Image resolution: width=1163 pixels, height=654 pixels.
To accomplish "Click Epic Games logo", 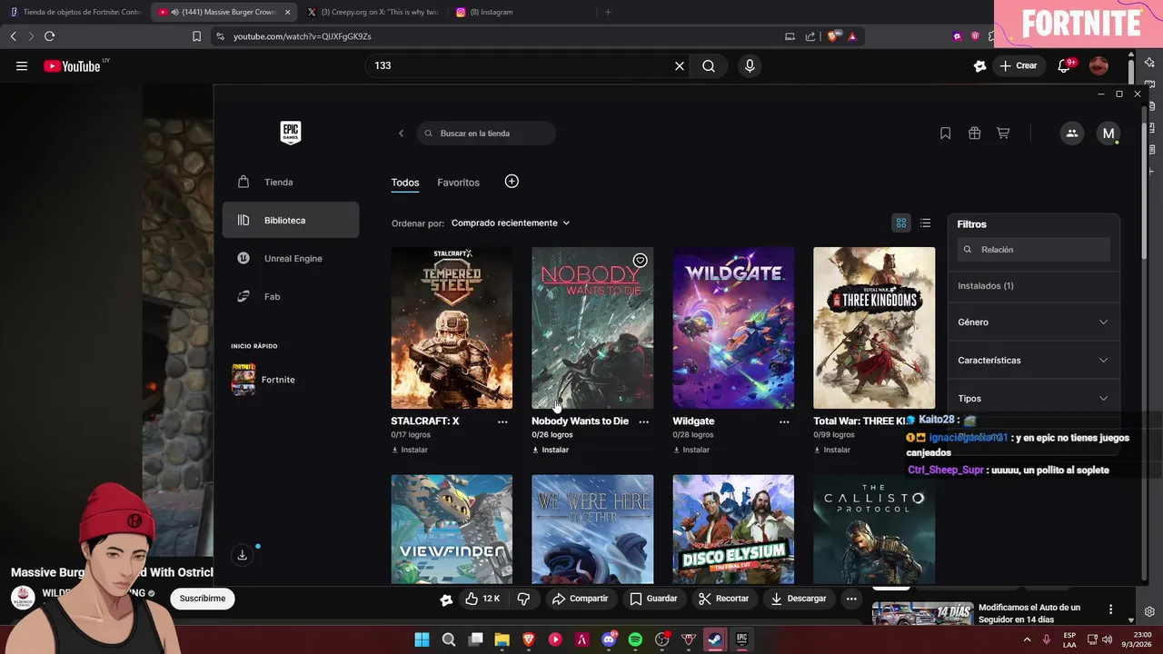I will (290, 133).
